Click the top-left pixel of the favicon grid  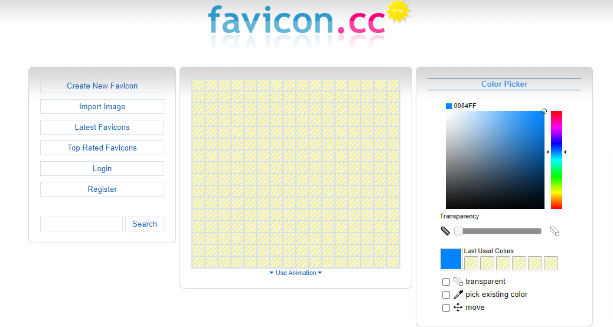tap(198, 85)
